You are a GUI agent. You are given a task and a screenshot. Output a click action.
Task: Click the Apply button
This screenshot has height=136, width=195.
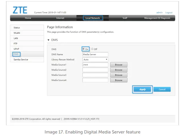point(142,89)
